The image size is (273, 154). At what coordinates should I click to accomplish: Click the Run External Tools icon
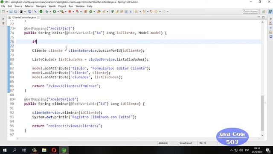62,12
